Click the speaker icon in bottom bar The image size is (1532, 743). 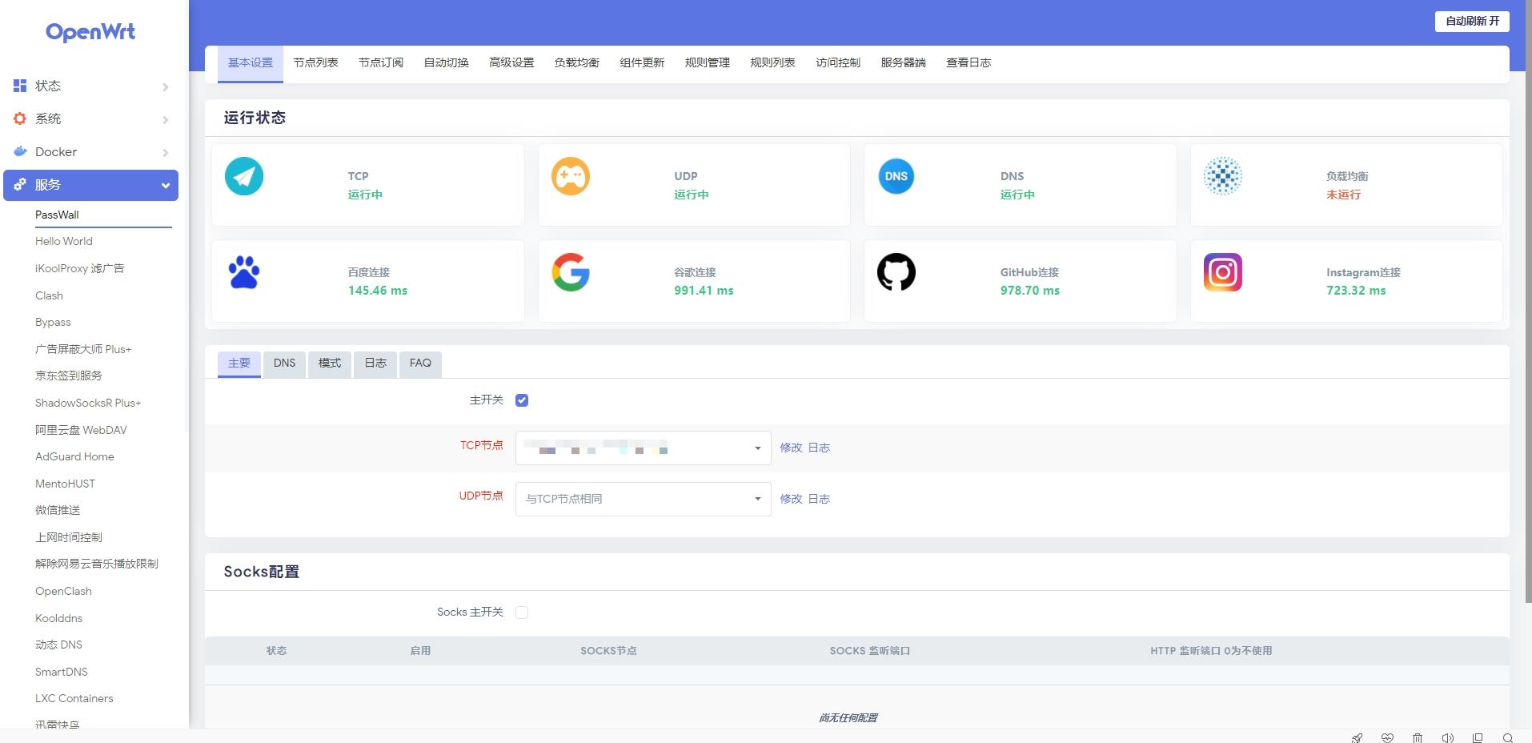(x=1447, y=737)
